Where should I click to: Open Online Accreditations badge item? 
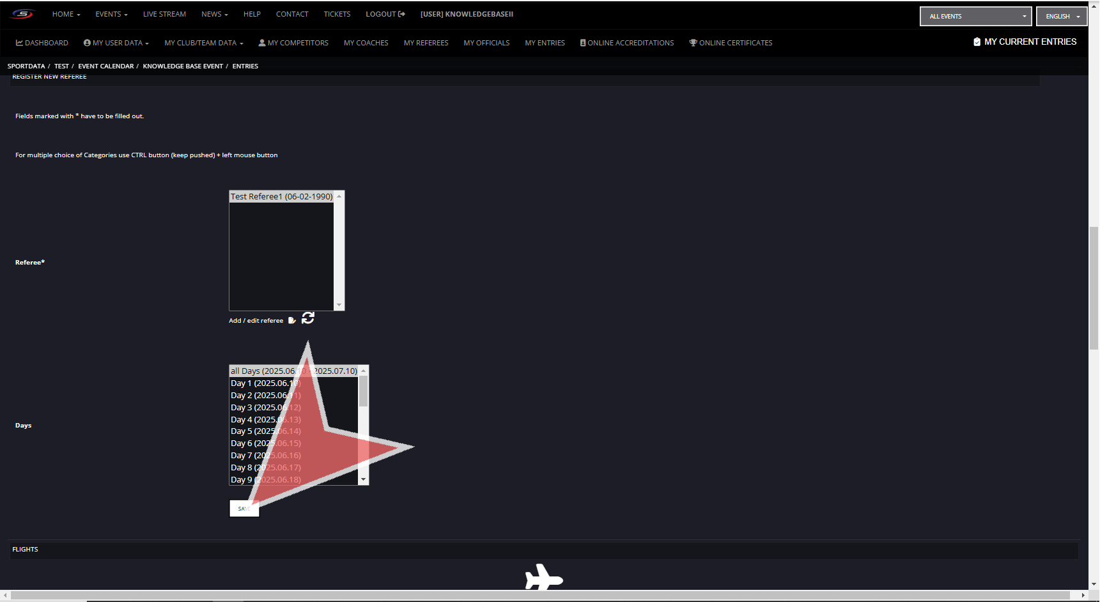pyautogui.click(x=627, y=43)
